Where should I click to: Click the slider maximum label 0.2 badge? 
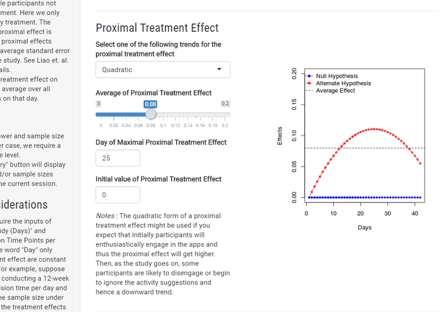coord(225,104)
